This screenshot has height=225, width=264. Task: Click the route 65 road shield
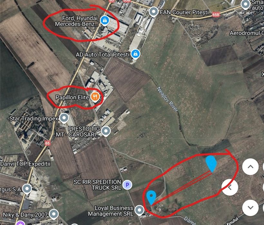pyautogui.click(x=47, y=143)
